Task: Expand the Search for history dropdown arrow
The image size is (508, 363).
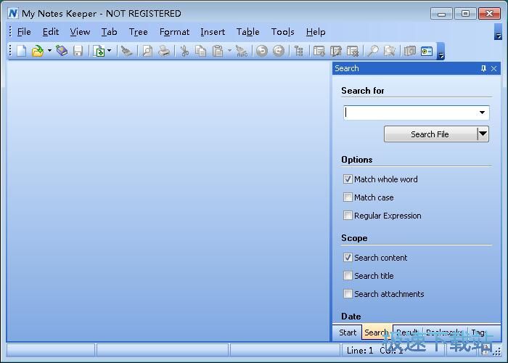Action: (x=482, y=113)
